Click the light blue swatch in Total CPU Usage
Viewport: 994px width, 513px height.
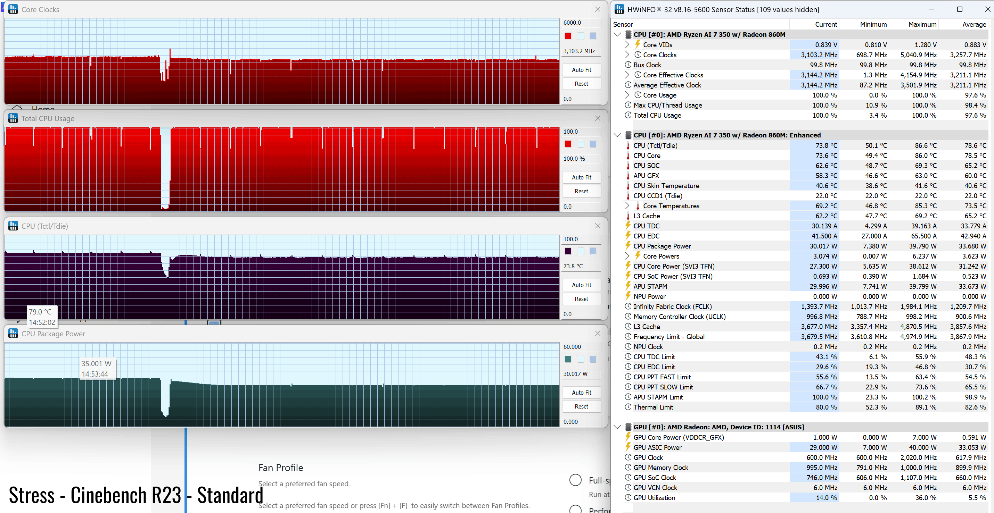(x=580, y=144)
